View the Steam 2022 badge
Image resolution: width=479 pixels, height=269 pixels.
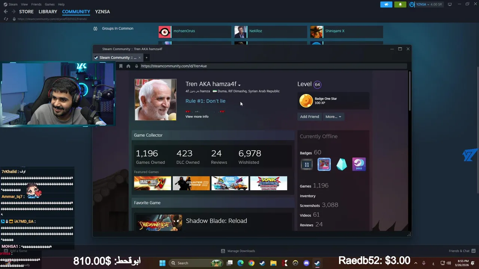pos(359,164)
